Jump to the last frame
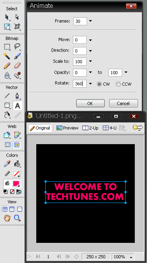 (x=38, y=256)
